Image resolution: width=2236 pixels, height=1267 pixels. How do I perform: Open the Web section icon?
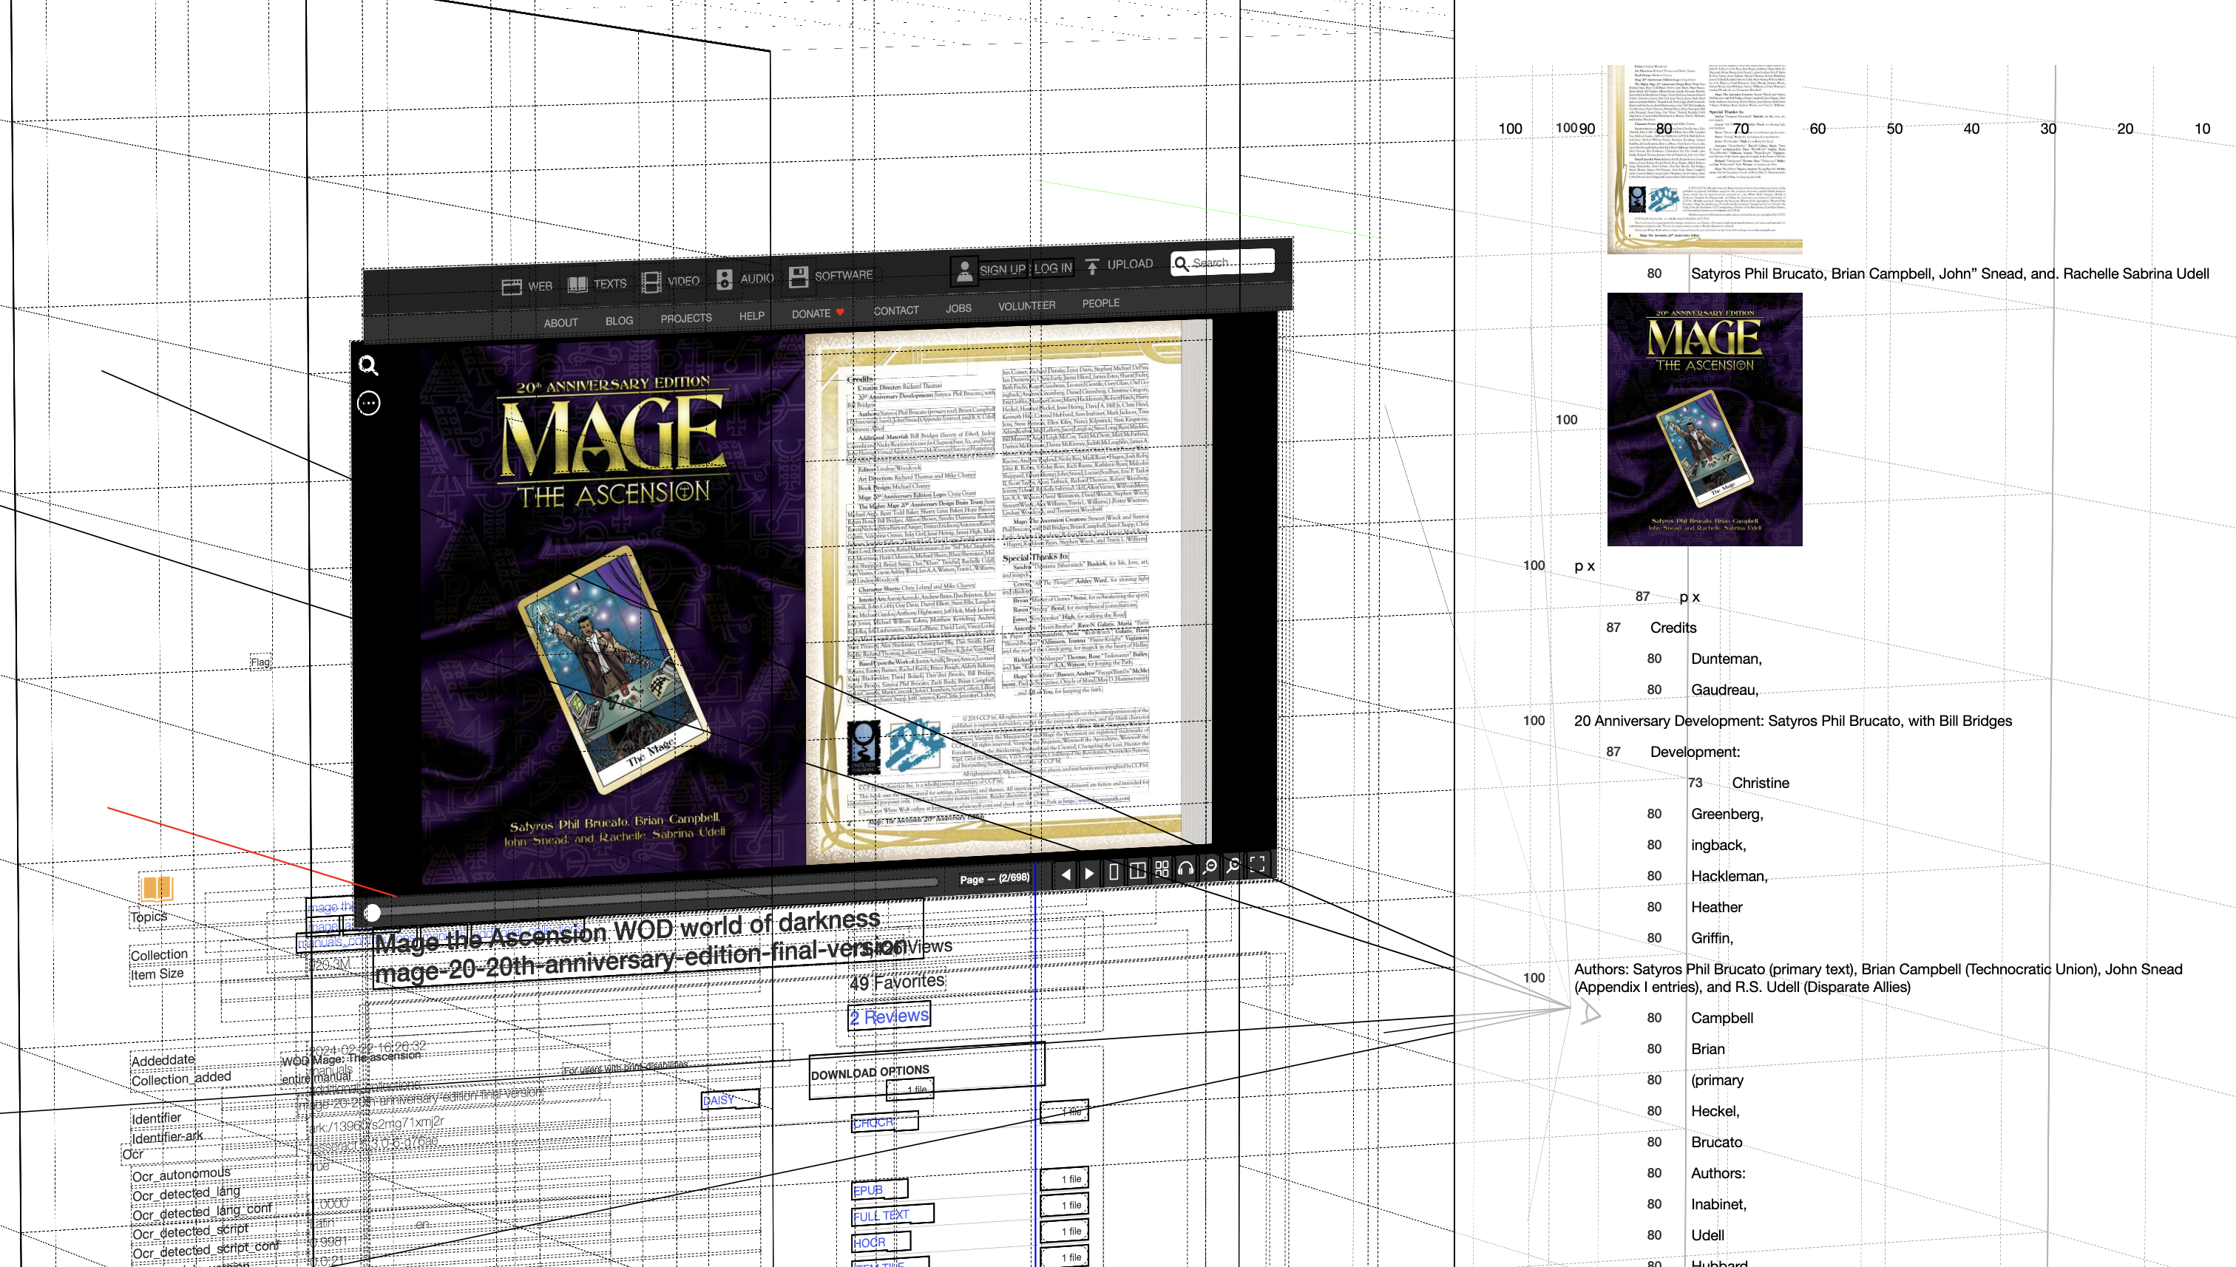511,286
